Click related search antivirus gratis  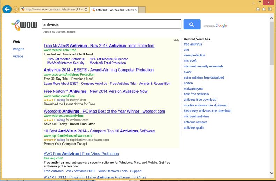tap(194, 127)
